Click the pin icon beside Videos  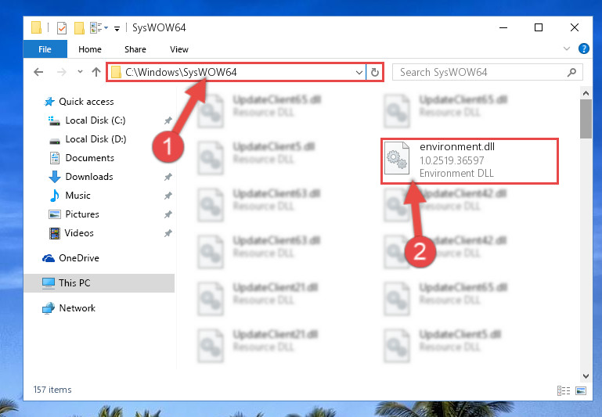[x=168, y=233]
